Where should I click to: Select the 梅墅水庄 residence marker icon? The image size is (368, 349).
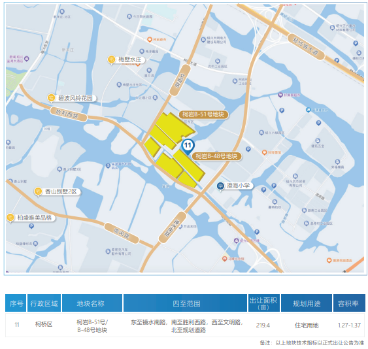tap(111, 59)
